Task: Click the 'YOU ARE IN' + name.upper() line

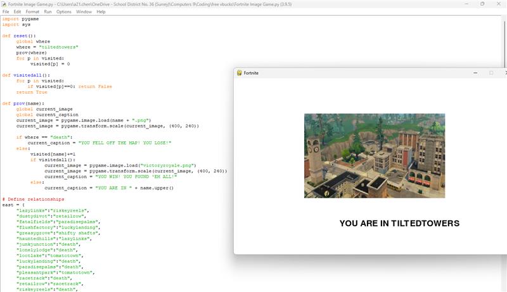Action: point(109,188)
